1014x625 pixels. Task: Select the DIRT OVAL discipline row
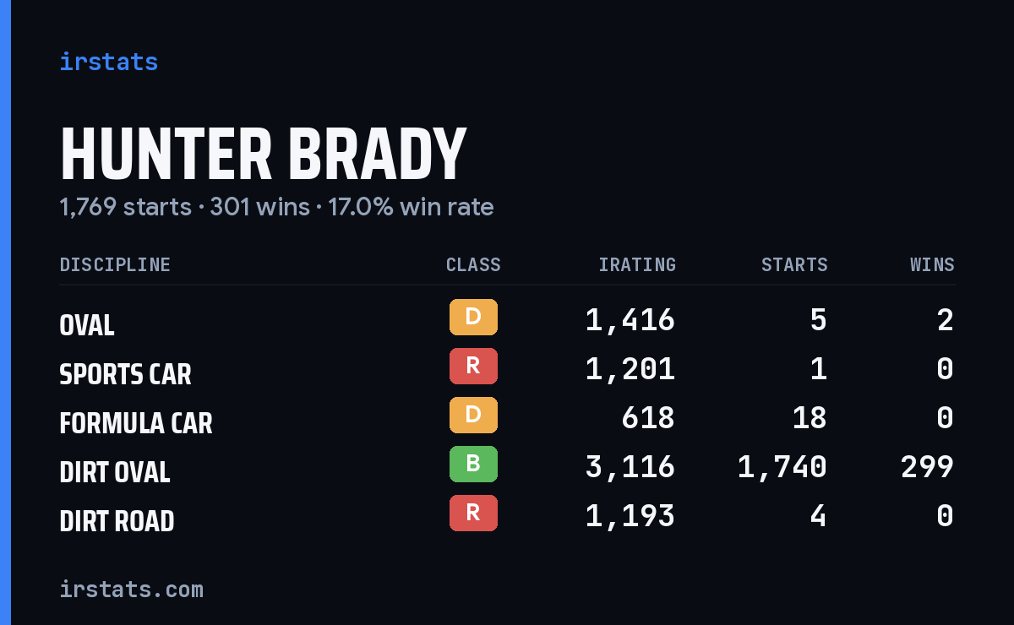(x=507, y=467)
